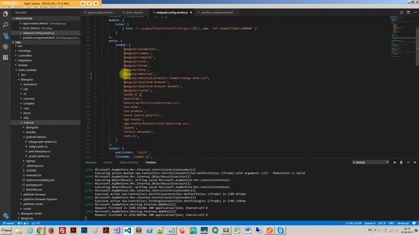Image resolution: width=419 pixels, height=235 pixels.
Task: Switch to VS Code on the taskbar
Action: [x=128, y=230]
